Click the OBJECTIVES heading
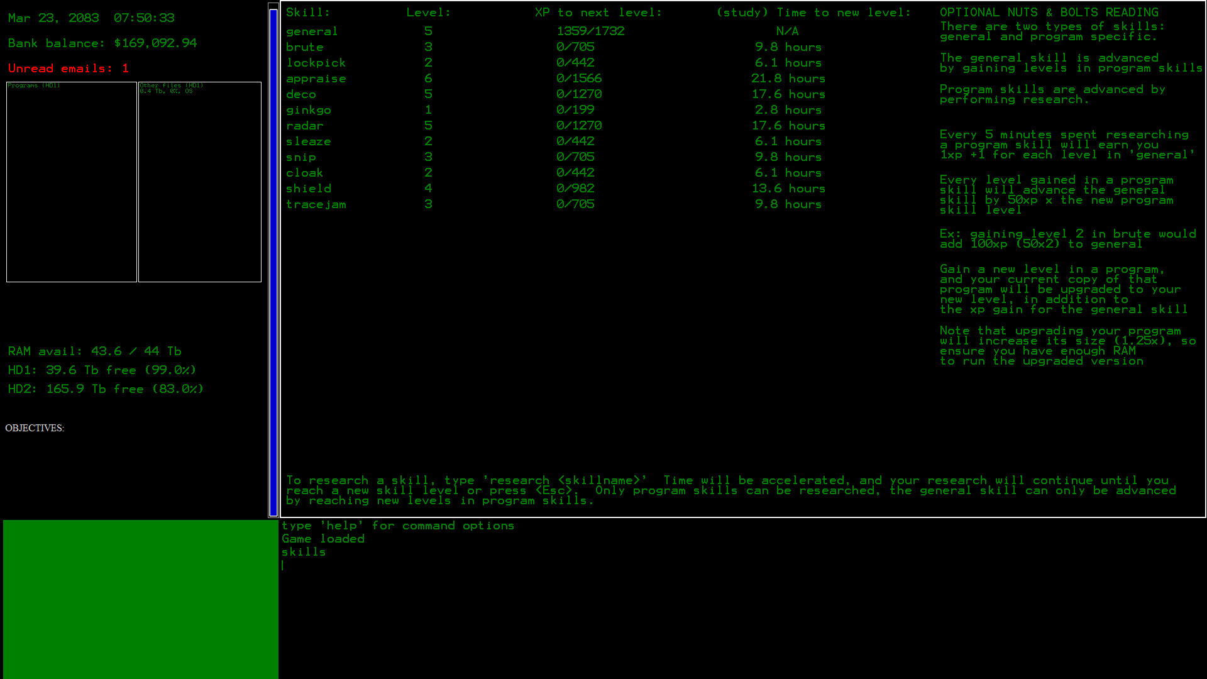Viewport: 1207px width, 679px height. [35, 428]
